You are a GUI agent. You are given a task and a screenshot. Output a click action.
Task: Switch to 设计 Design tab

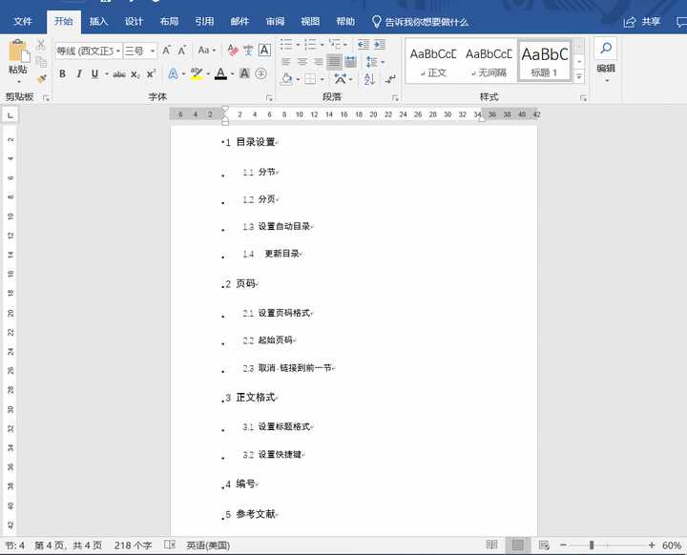point(134,22)
